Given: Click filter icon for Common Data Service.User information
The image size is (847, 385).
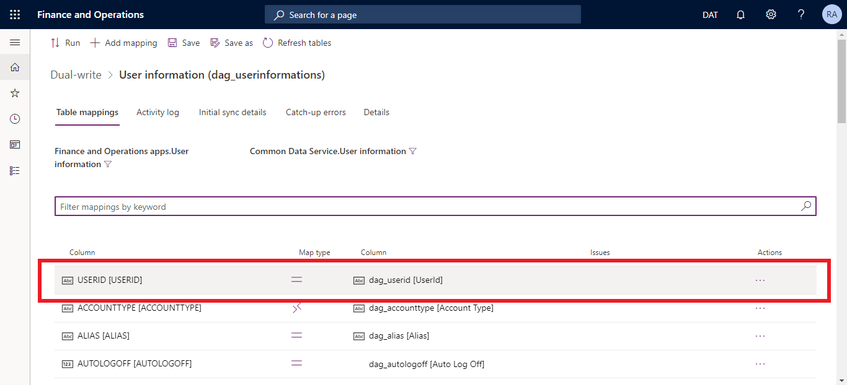Looking at the screenshot, I should (412, 151).
